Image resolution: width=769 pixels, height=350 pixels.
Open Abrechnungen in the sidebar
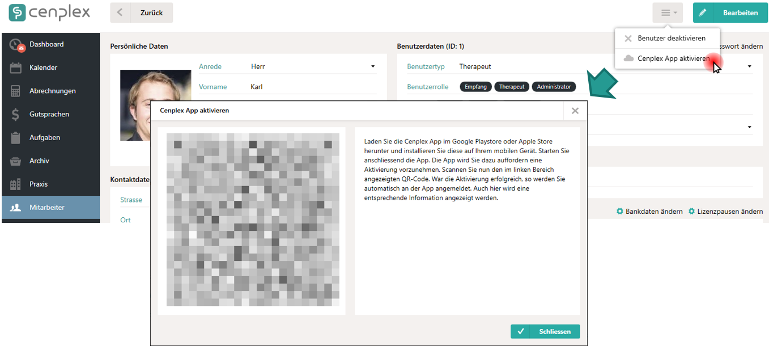pos(51,91)
